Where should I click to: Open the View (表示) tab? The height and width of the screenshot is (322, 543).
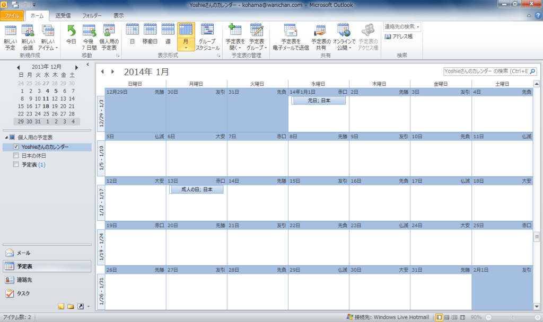click(118, 15)
